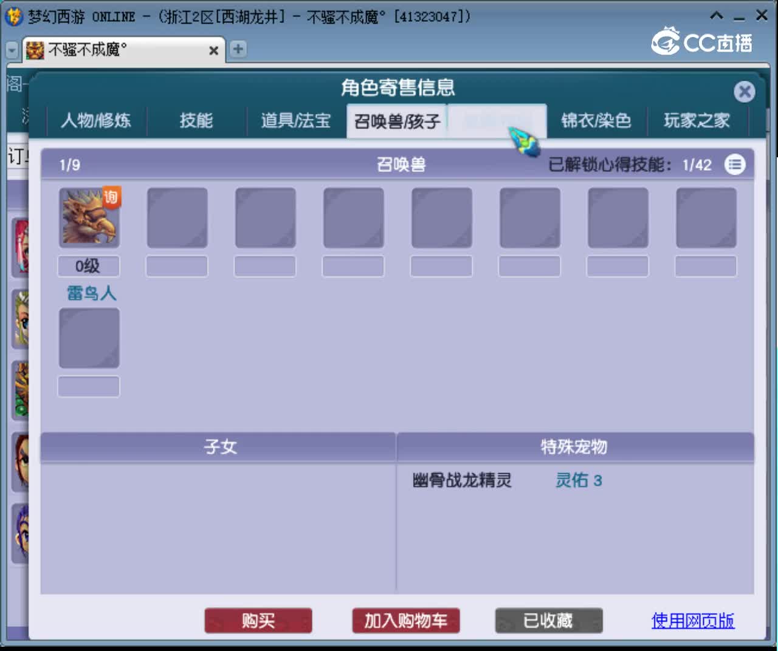
Task: Open the 道具/法宝 tab
Action: pos(296,120)
